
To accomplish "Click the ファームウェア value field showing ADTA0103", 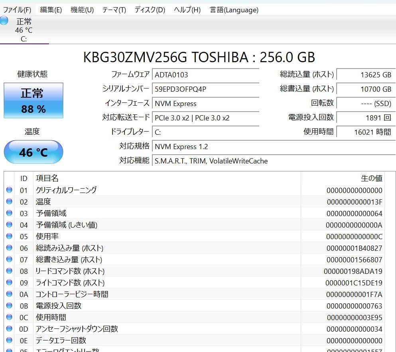I will point(205,75).
